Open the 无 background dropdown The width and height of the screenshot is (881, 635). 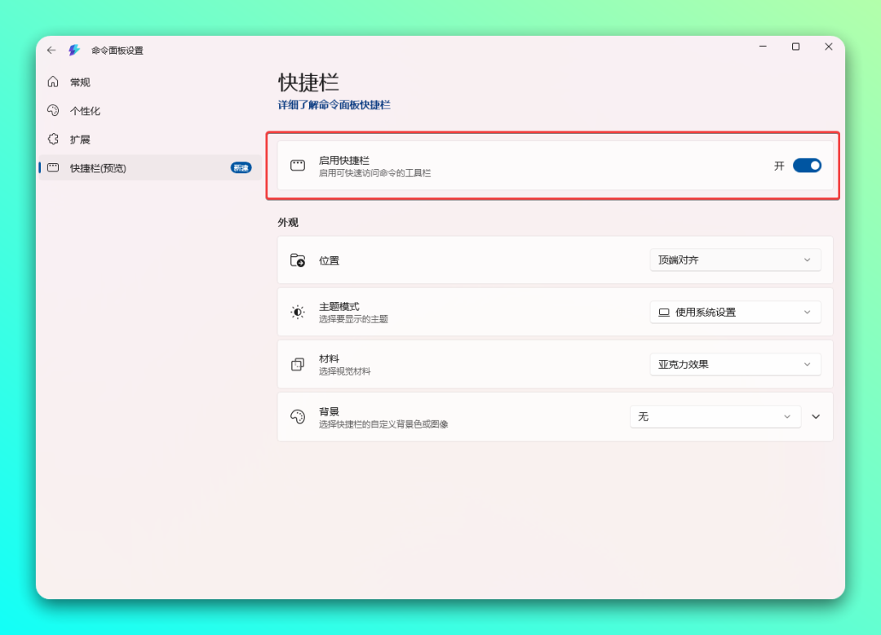coord(715,416)
